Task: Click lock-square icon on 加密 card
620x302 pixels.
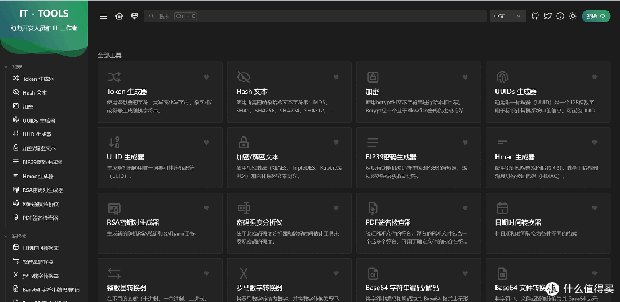Action: (x=373, y=77)
